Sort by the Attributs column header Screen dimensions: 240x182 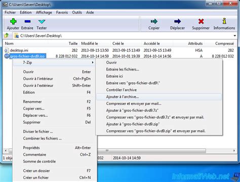[188, 43]
